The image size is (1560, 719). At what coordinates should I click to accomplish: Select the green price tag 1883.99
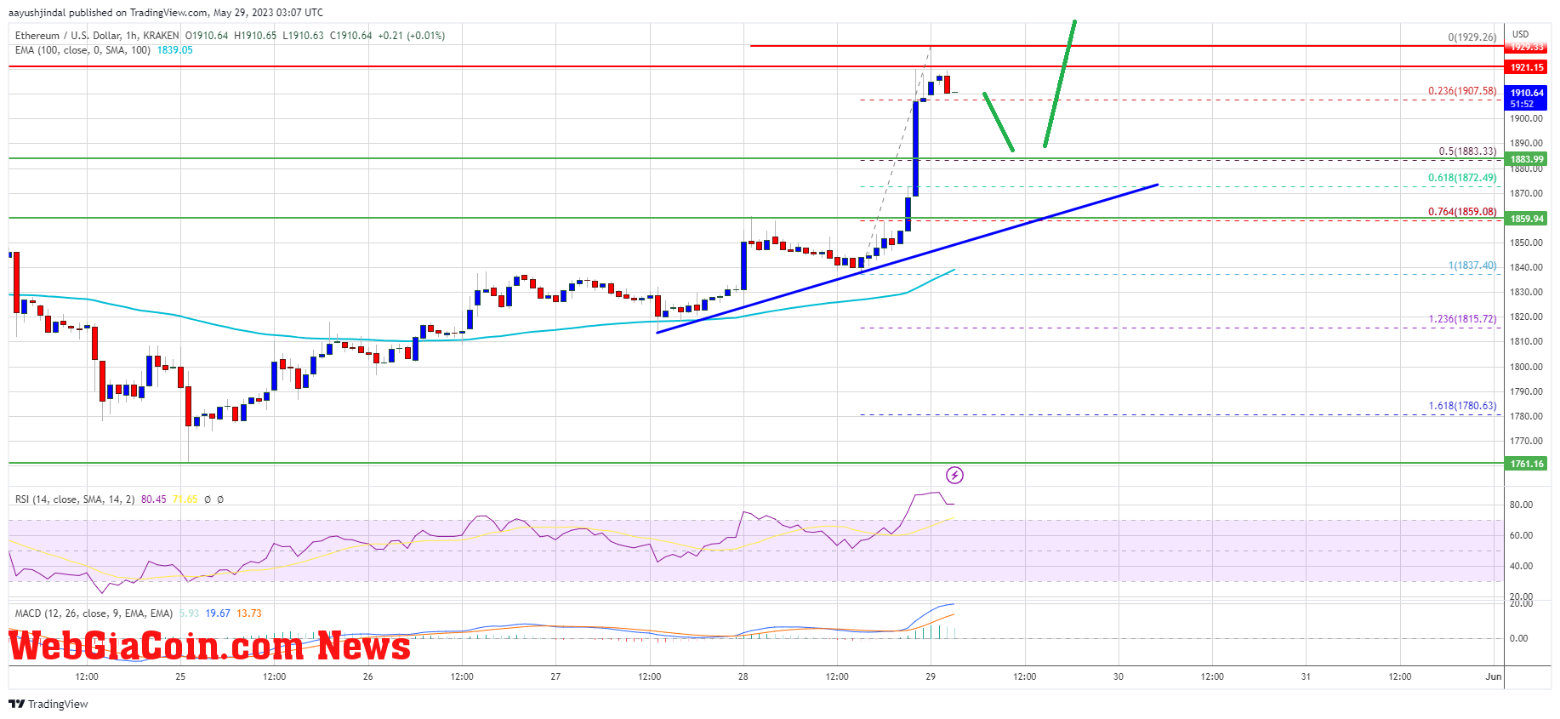tap(1527, 159)
